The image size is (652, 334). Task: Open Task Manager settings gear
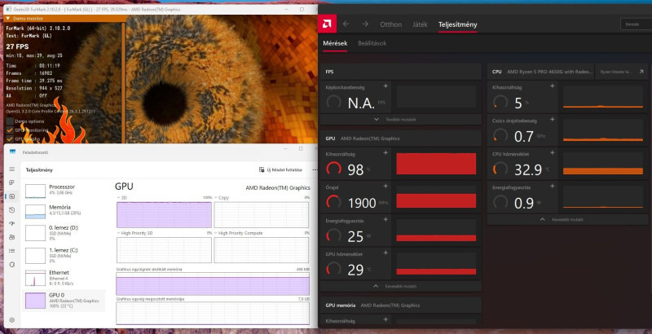(11, 320)
